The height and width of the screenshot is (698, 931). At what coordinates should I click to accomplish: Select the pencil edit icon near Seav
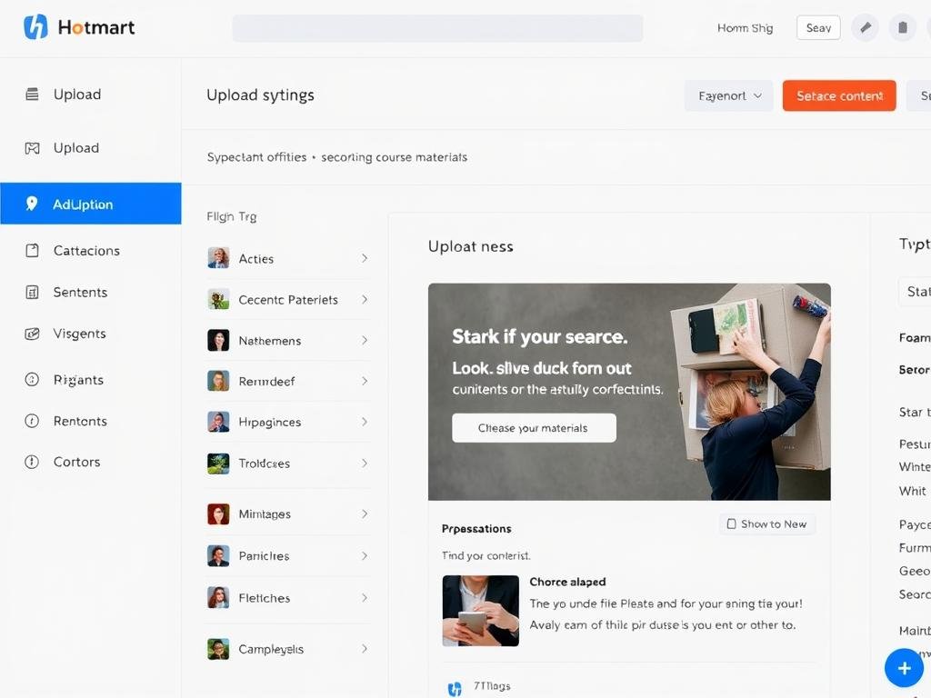point(865,27)
